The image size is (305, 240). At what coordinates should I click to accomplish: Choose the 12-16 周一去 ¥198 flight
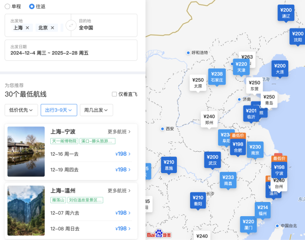(x=91, y=154)
